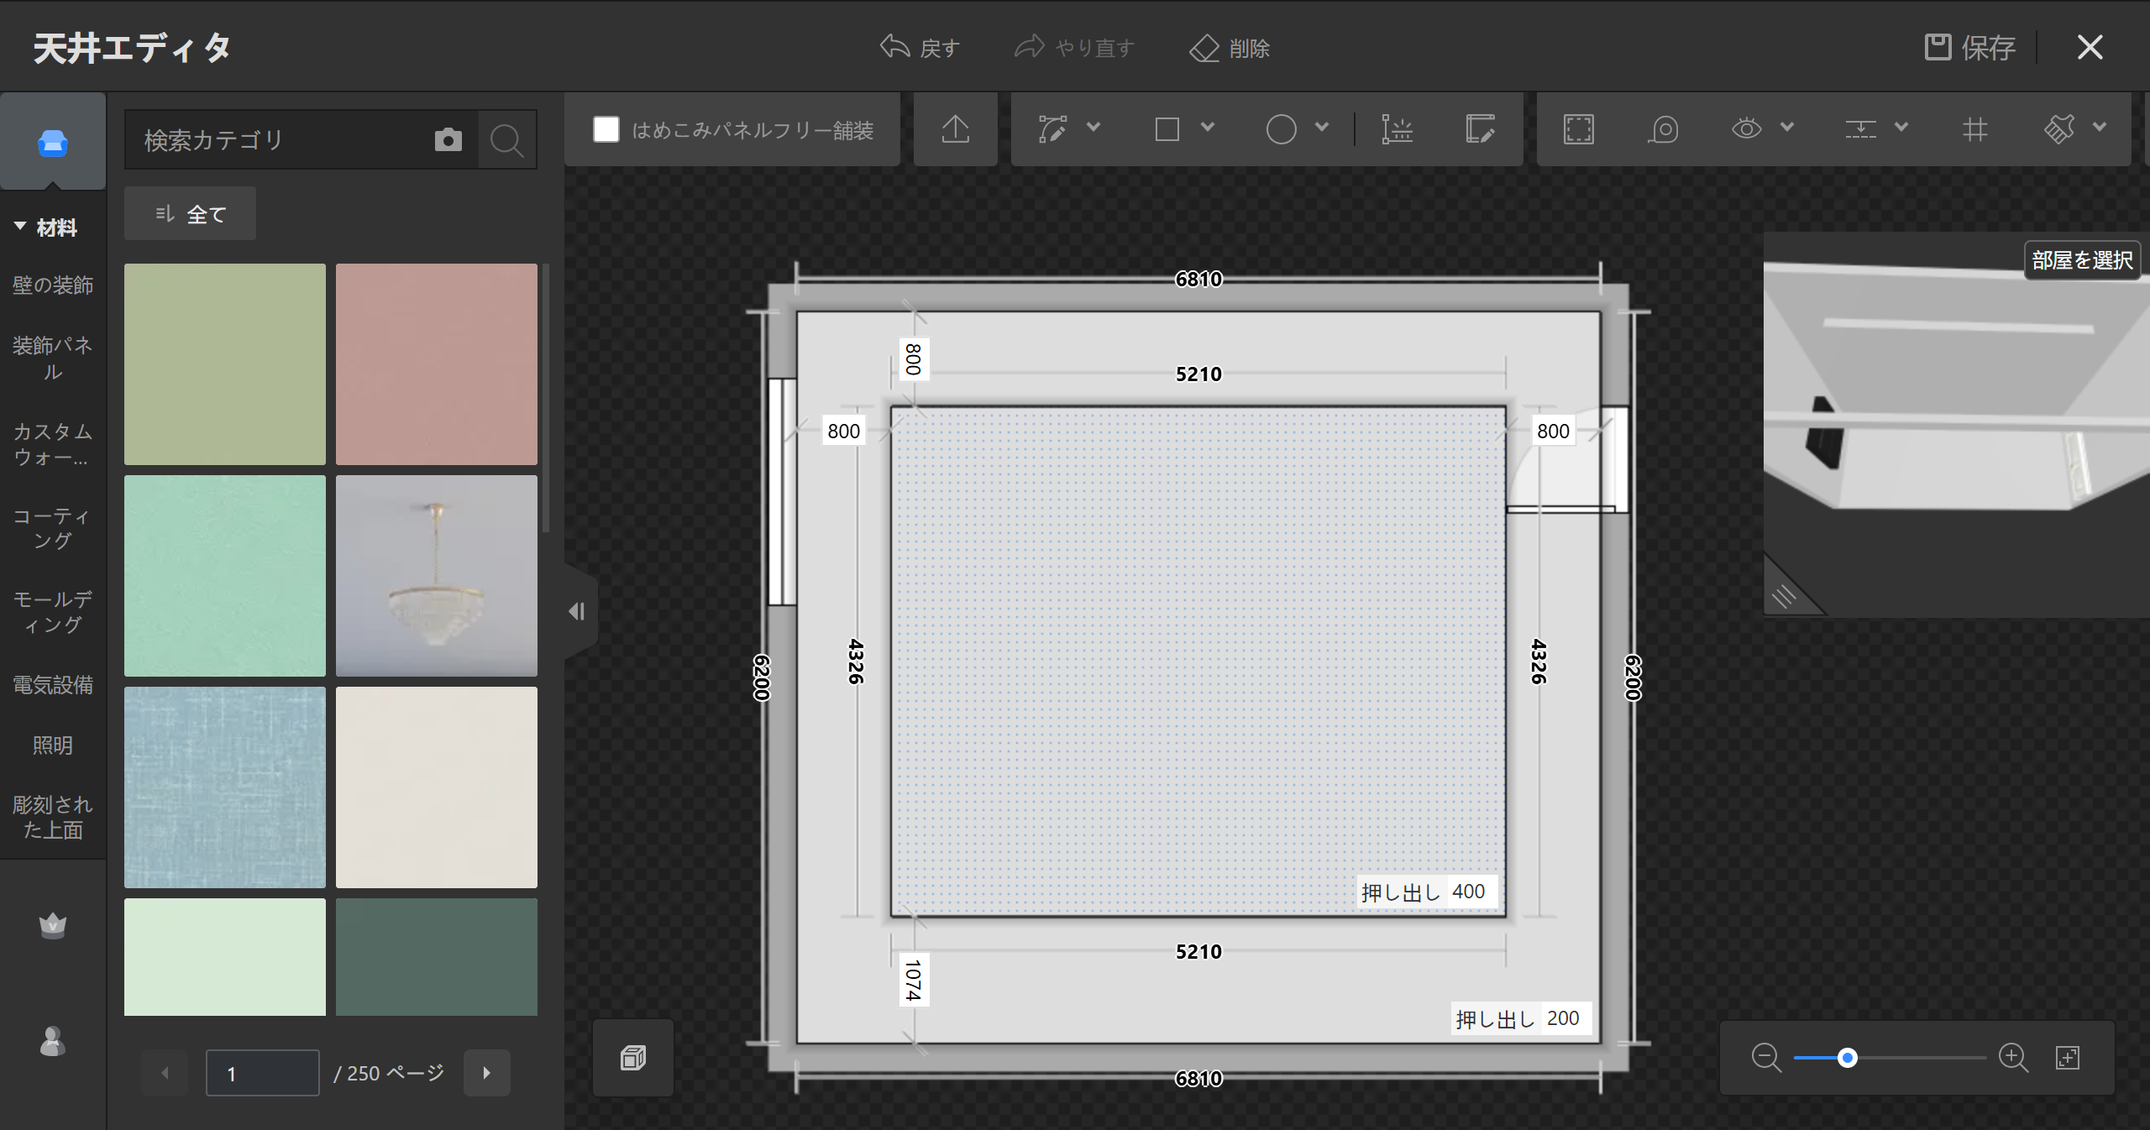Image resolution: width=2150 pixels, height=1130 pixels.
Task: Select 装飾パネル category
Action: (53, 358)
